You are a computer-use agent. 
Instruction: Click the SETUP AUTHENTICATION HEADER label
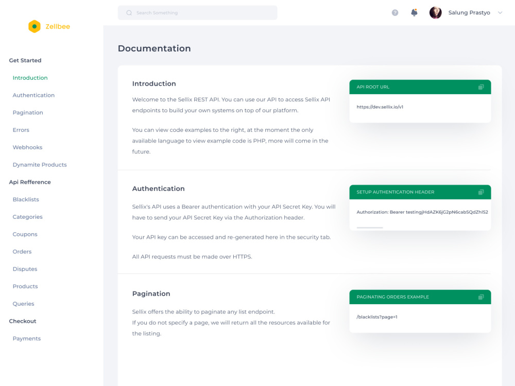[x=396, y=192]
